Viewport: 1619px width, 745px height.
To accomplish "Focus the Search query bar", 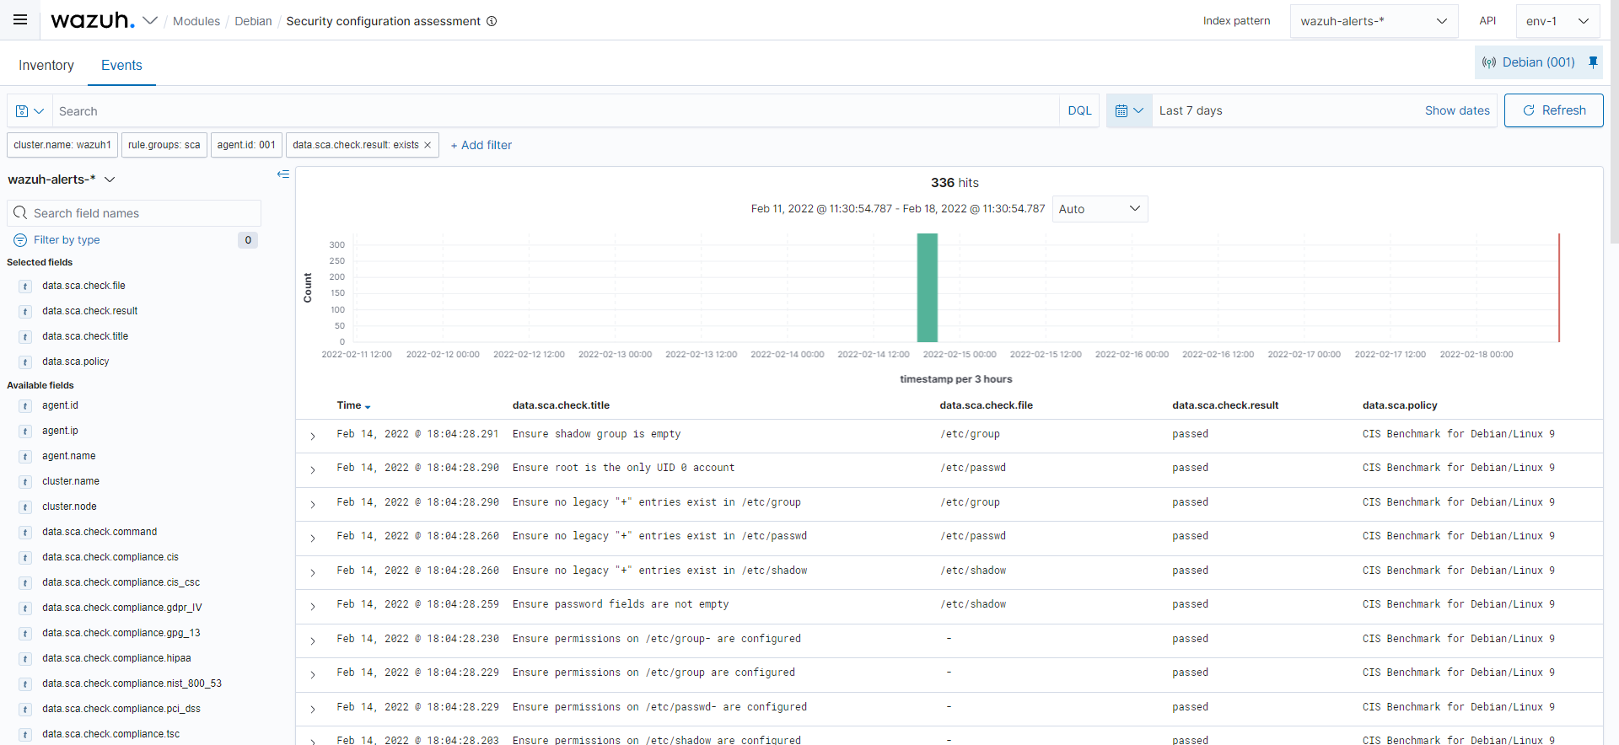I will tap(556, 111).
